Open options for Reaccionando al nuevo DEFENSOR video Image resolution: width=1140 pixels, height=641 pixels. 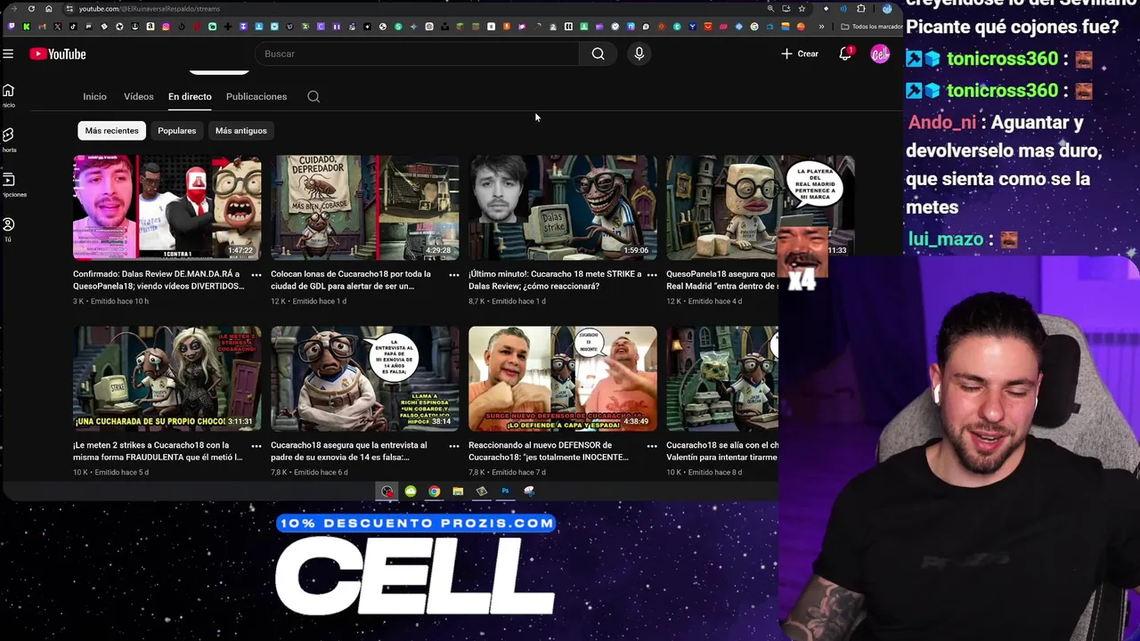[x=652, y=446]
